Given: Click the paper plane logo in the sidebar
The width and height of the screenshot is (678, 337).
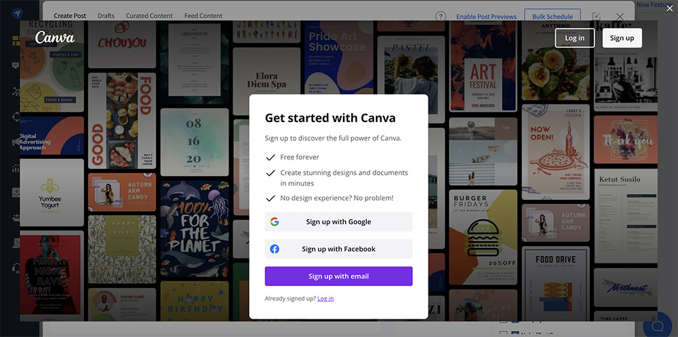Looking at the screenshot, I should click(17, 14).
